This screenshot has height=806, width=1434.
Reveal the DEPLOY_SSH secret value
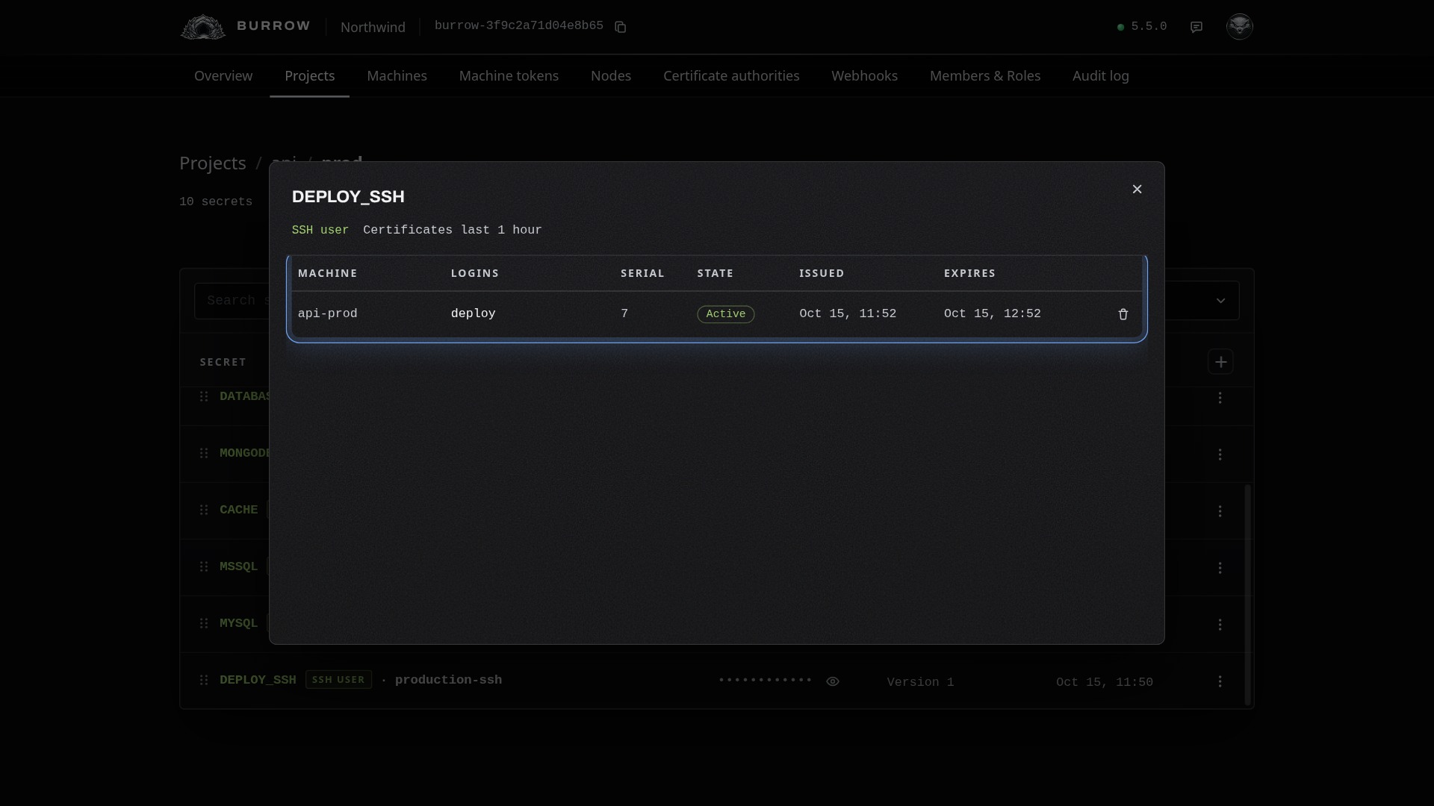[833, 681]
